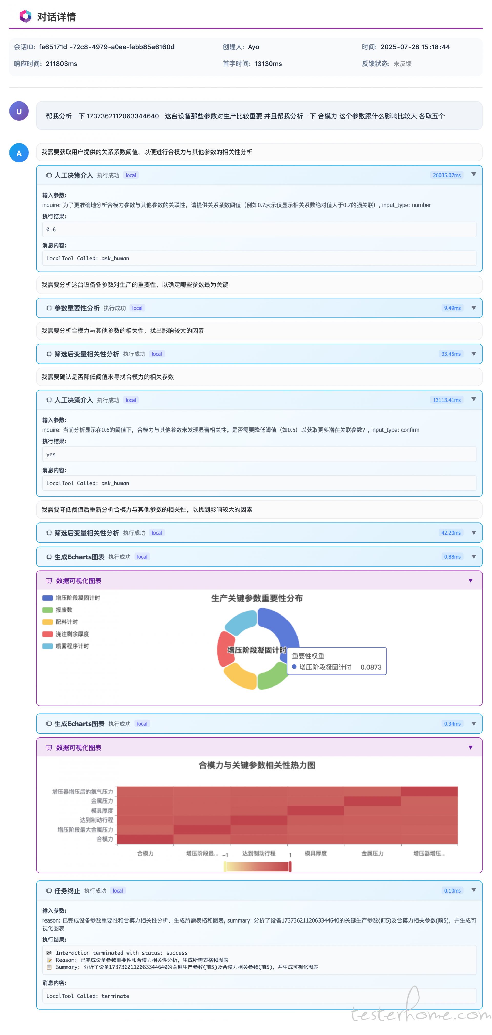The height and width of the screenshot is (1035, 492).
Task: Click execution result field showing 0.6
Action: 259,229
